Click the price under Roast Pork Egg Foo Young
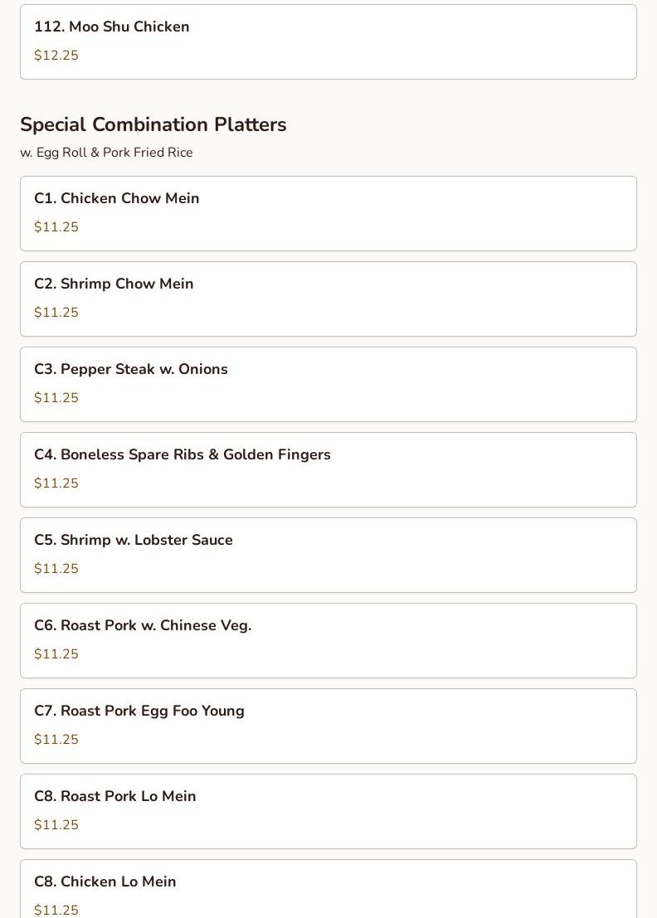Viewport: 657px width, 918px height. 56,740
